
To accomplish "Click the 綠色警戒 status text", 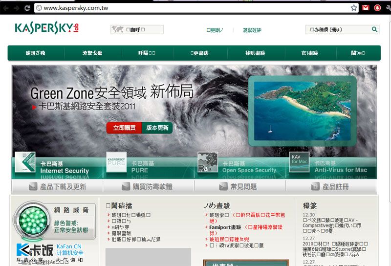I will pos(71,226).
